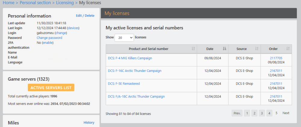Click the Edit / Delete link

(x=85, y=16)
